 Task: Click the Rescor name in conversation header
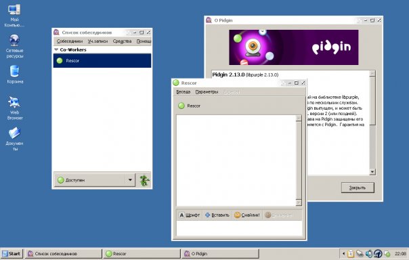(x=194, y=106)
